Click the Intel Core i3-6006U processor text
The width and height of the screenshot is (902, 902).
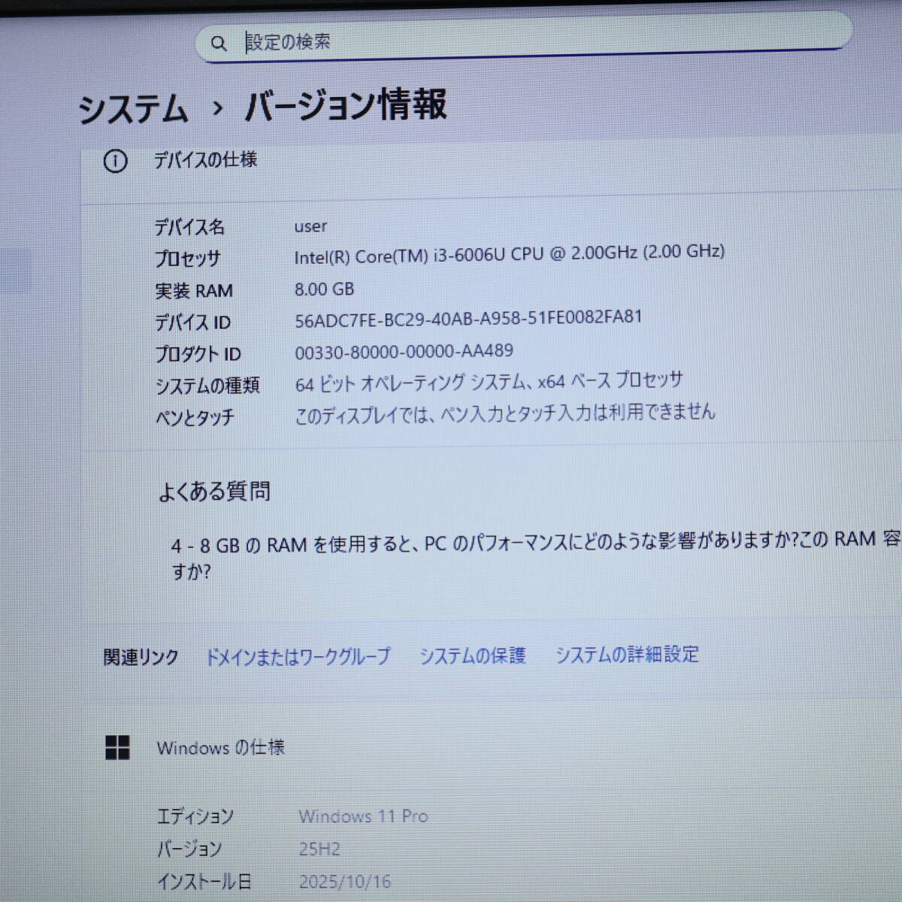[509, 254]
